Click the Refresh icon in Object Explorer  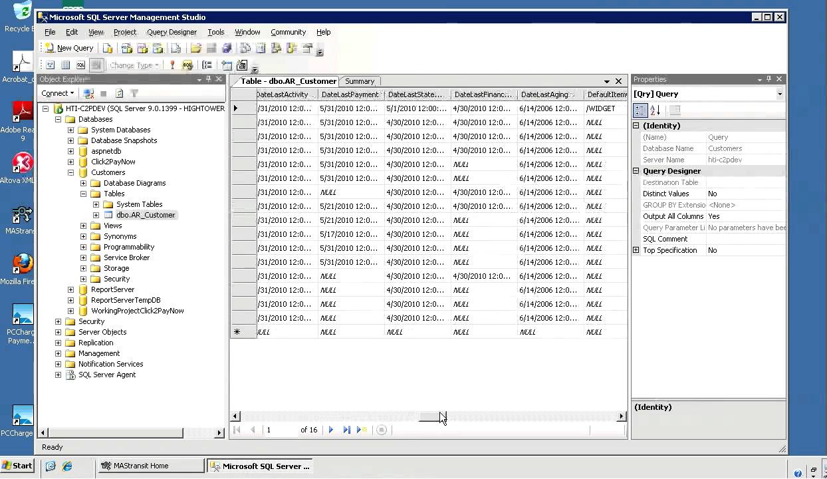pyautogui.click(x=120, y=94)
